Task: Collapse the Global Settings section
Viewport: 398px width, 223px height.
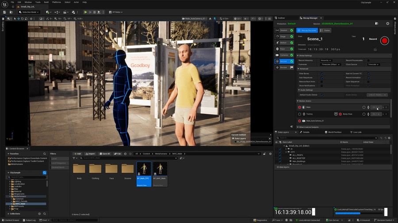Action: point(298,56)
